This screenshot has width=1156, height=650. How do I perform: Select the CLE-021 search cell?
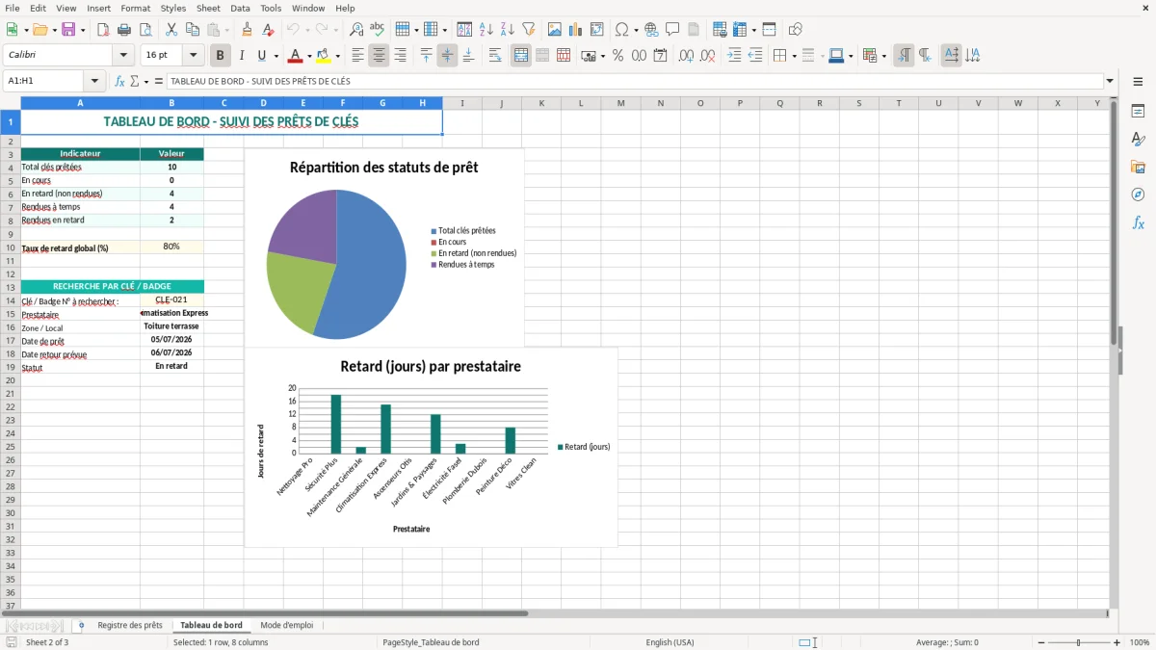tap(171, 300)
